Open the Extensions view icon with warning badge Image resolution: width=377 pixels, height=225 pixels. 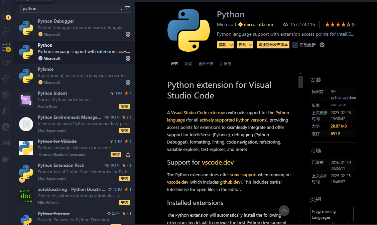(6, 47)
